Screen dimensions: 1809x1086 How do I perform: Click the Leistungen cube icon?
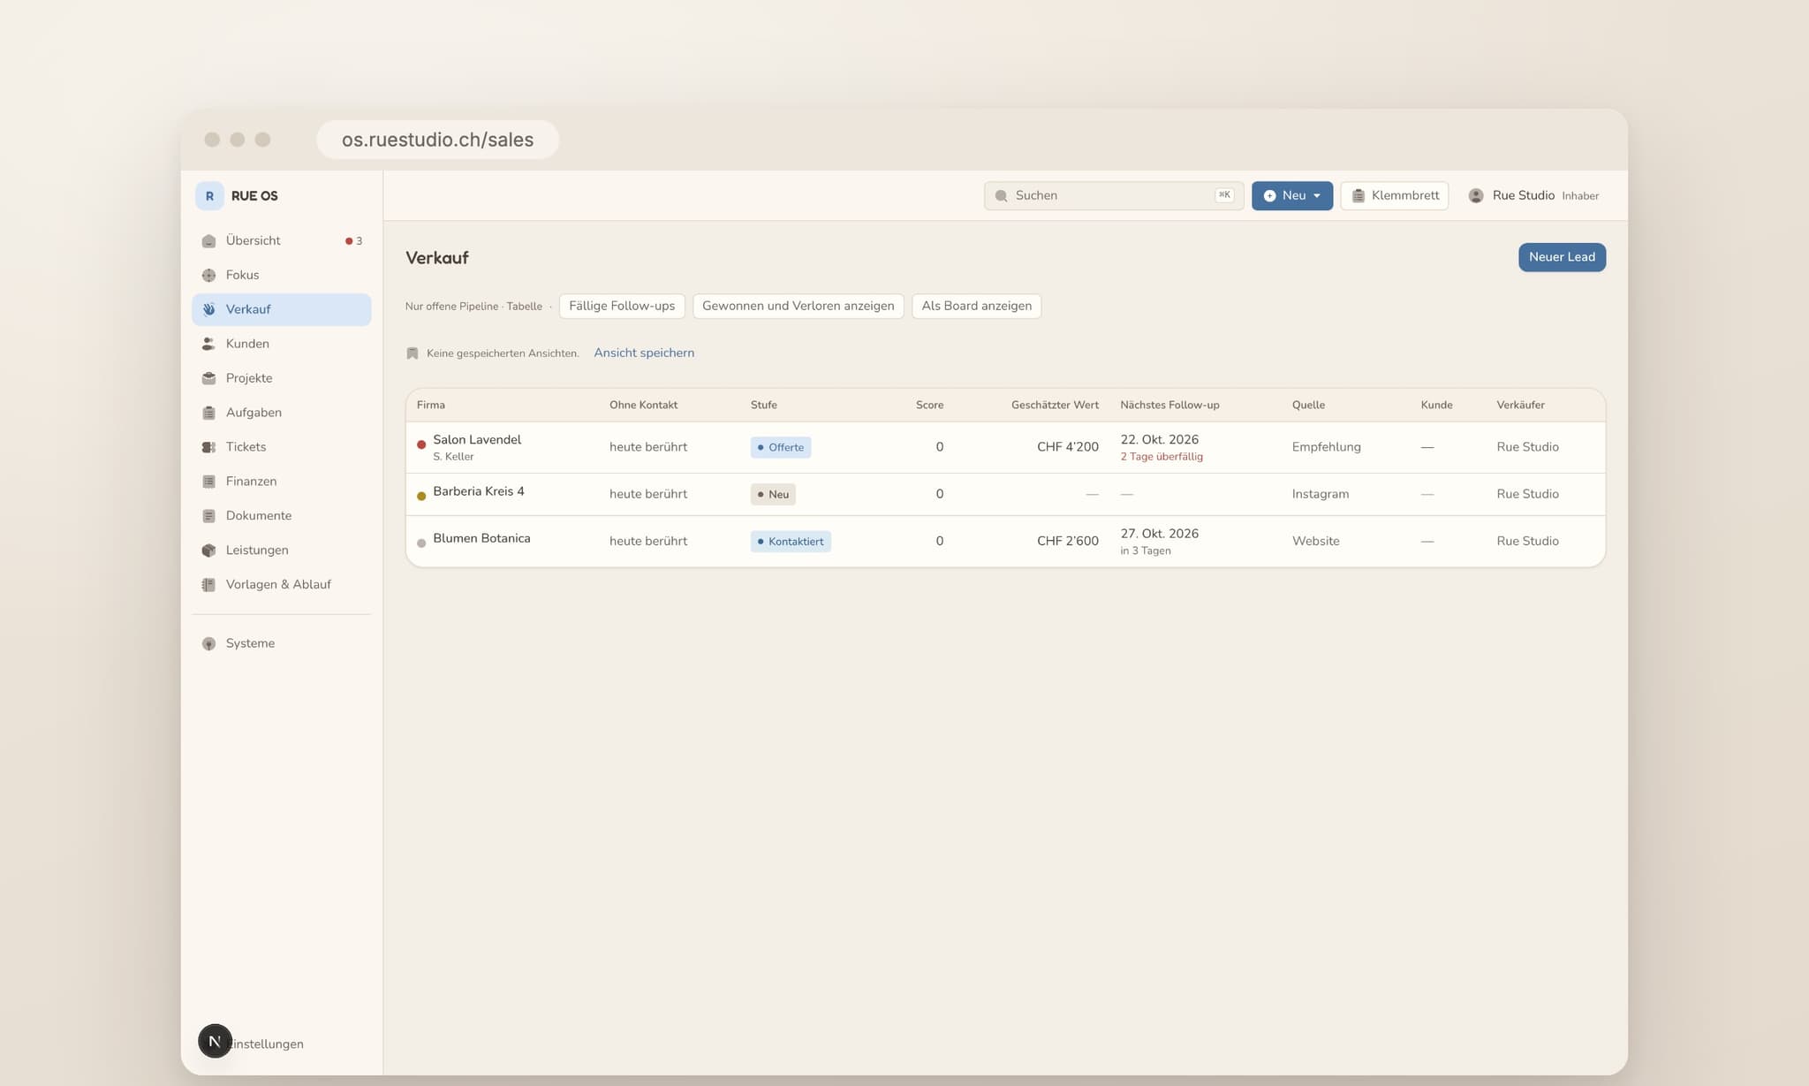208,551
